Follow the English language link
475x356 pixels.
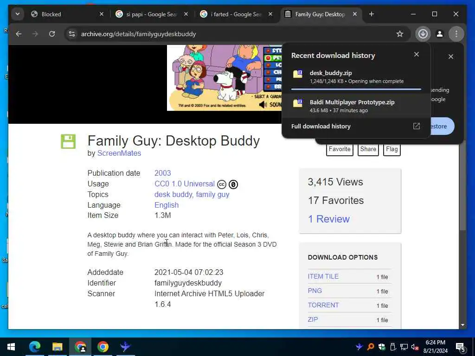[x=167, y=205]
